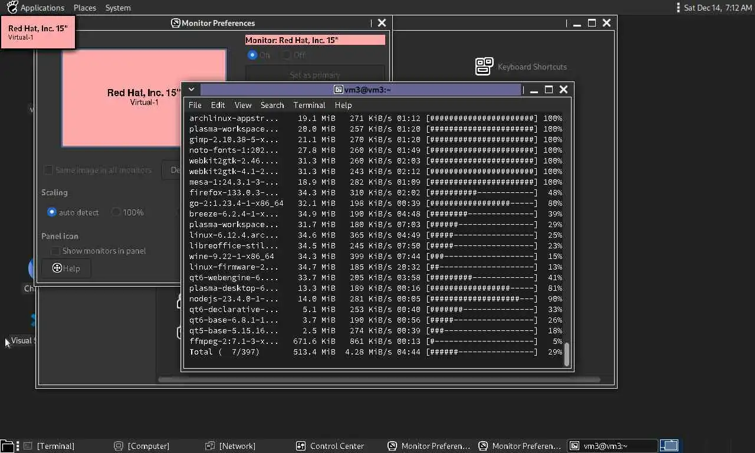Enable Same image in all monitors checkbox
The width and height of the screenshot is (755, 453).
point(48,170)
